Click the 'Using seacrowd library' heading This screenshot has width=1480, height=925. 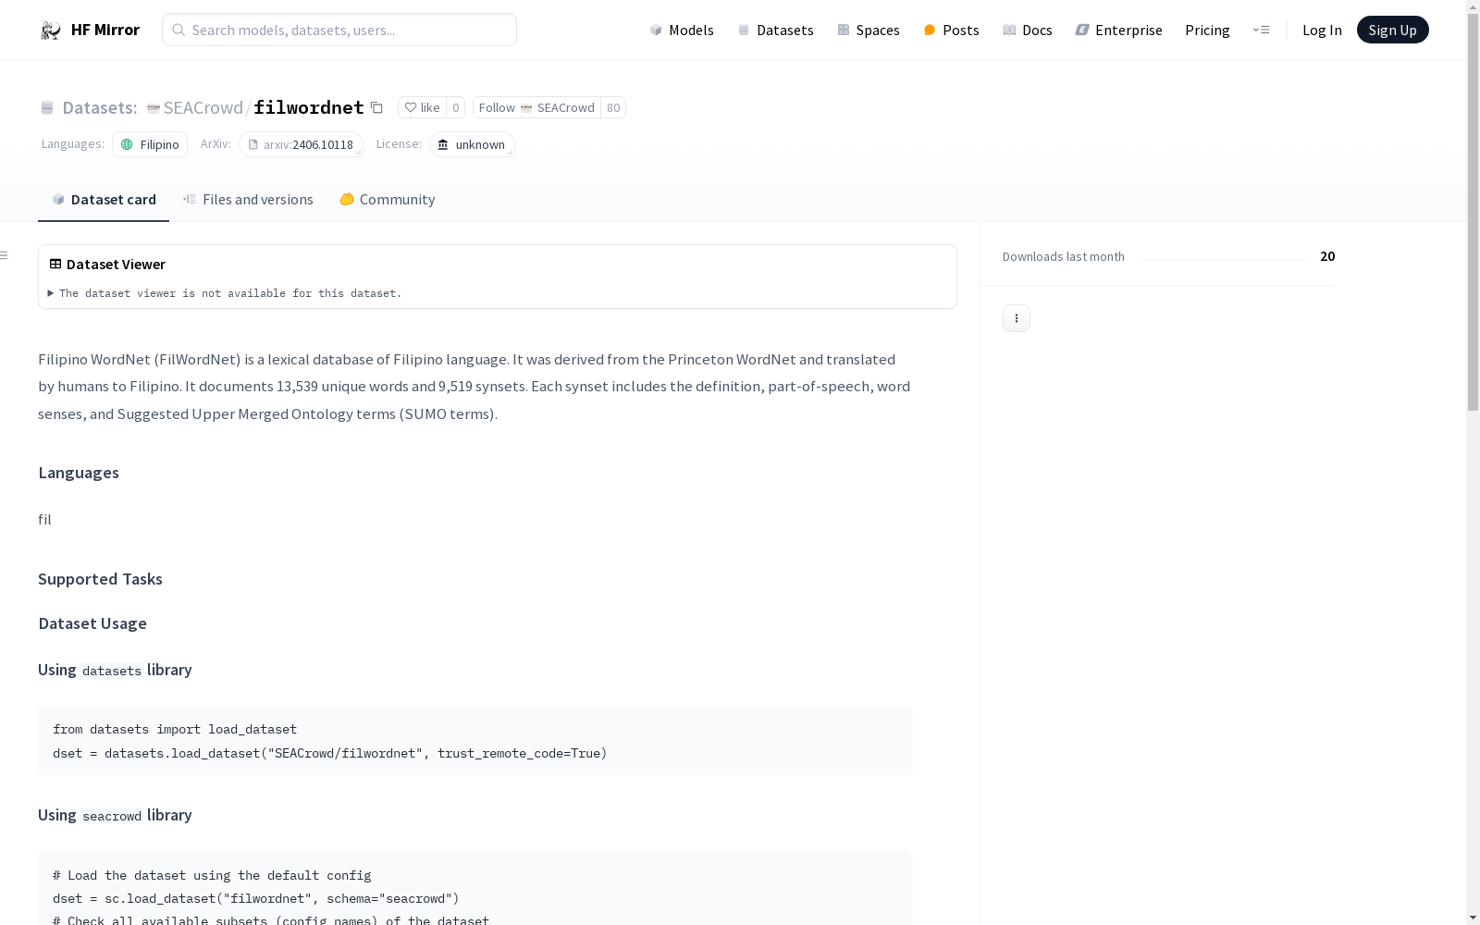115,815
